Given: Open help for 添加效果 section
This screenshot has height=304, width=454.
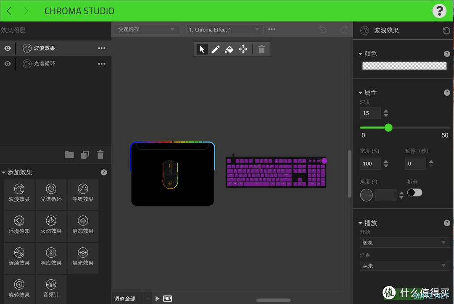Looking at the screenshot, I should coord(104,173).
